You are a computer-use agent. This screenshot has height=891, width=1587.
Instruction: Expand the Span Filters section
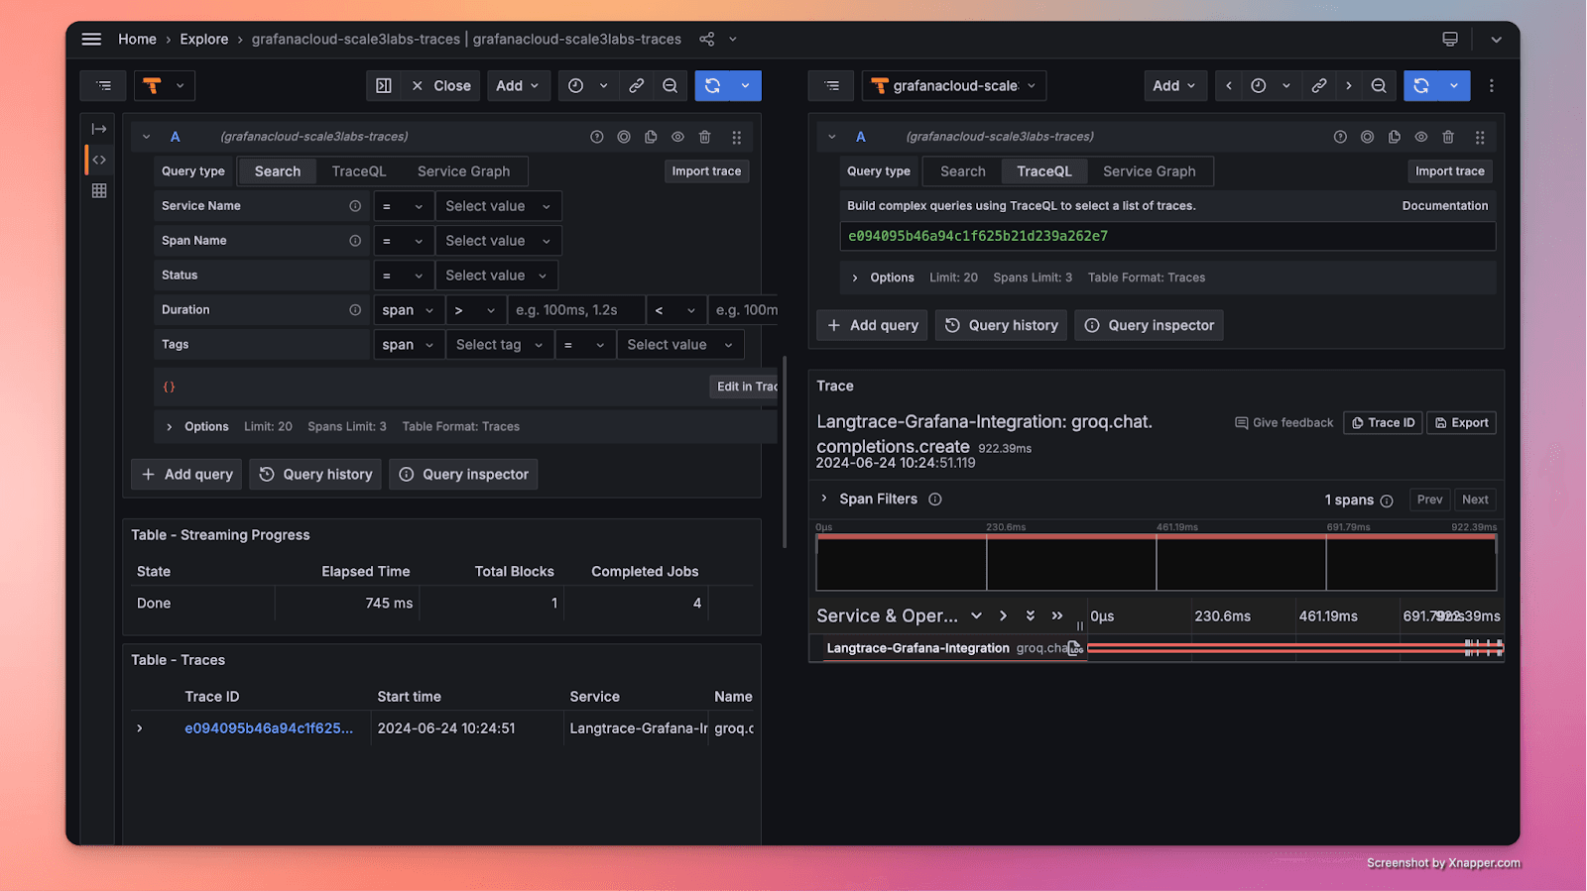point(824,499)
